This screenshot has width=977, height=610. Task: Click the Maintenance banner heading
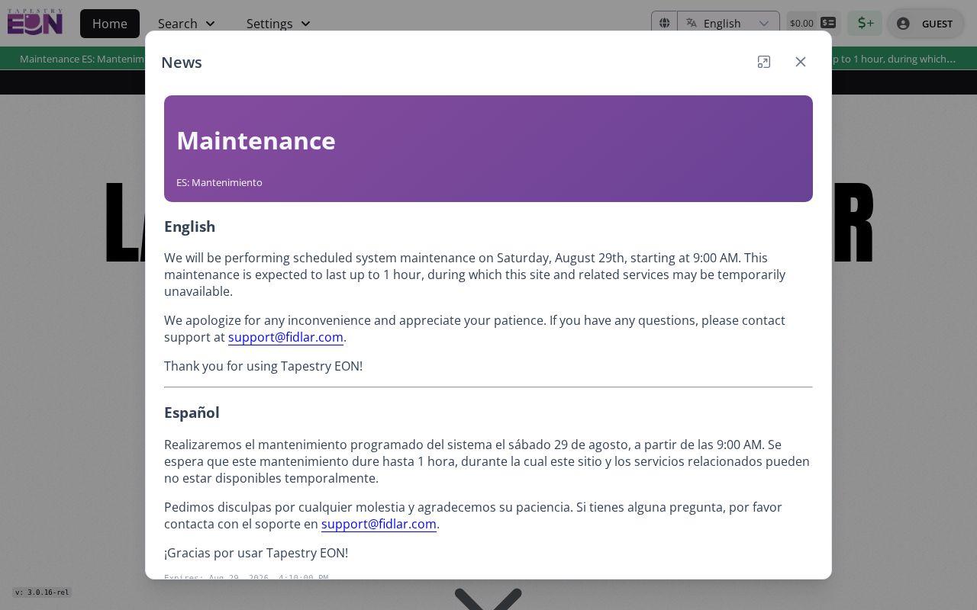tap(256, 140)
